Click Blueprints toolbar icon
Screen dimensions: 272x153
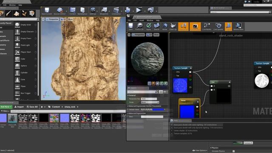104,11
